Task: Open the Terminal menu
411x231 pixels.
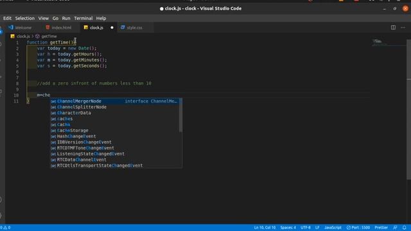Action: tap(83, 19)
